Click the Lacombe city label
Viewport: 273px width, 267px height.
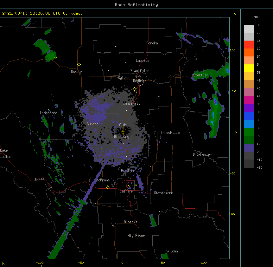(143, 61)
